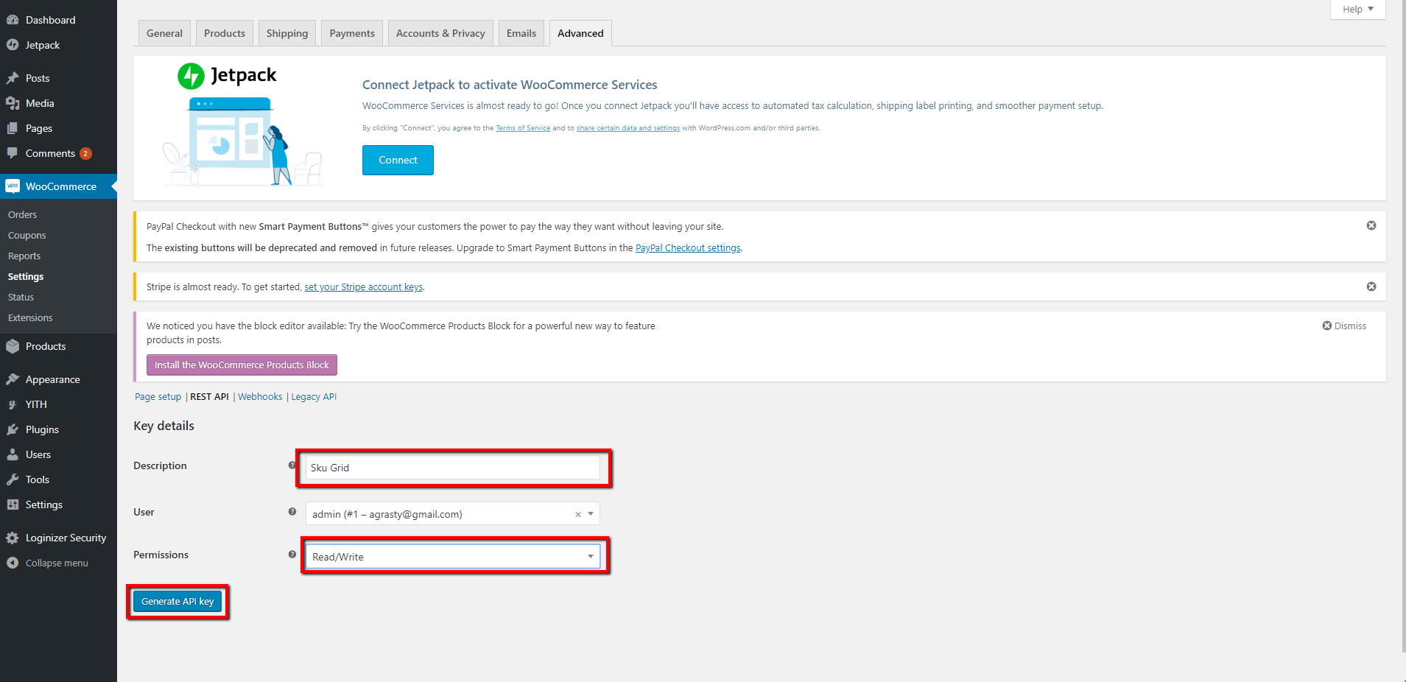Clear the selected admin user
This screenshot has width=1406, height=682.
pos(578,514)
